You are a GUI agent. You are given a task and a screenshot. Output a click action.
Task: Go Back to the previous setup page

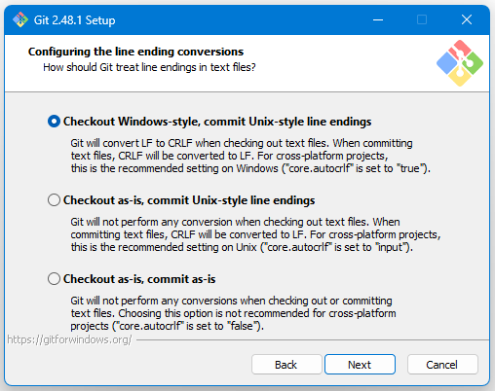point(286,365)
